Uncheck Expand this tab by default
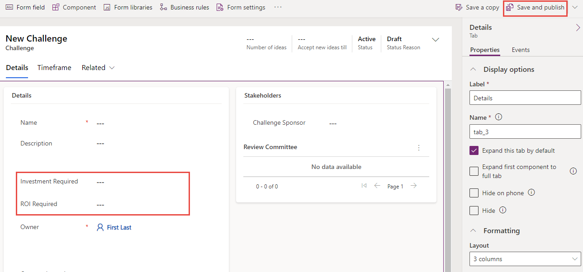The width and height of the screenshot is (583, 272). pyautogui.click(x=474, y=151)
